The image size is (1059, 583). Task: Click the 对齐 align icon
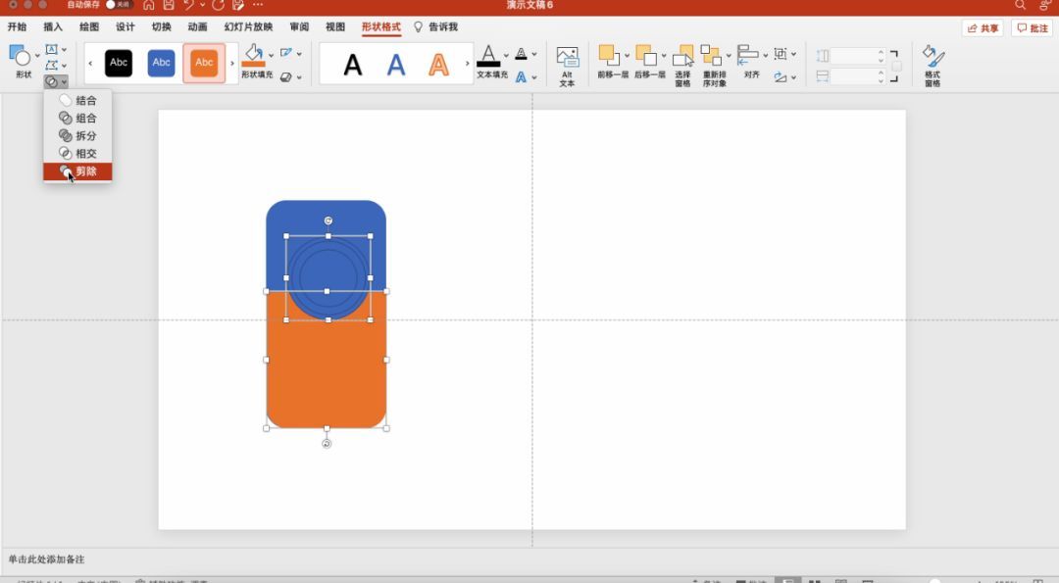point(747,55)
